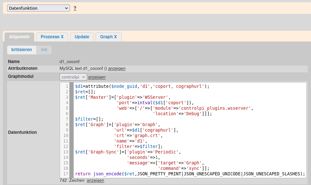Click line number 9 in the gutter
The width and height of the screenshot is (311, 185).
pos(67,130)
